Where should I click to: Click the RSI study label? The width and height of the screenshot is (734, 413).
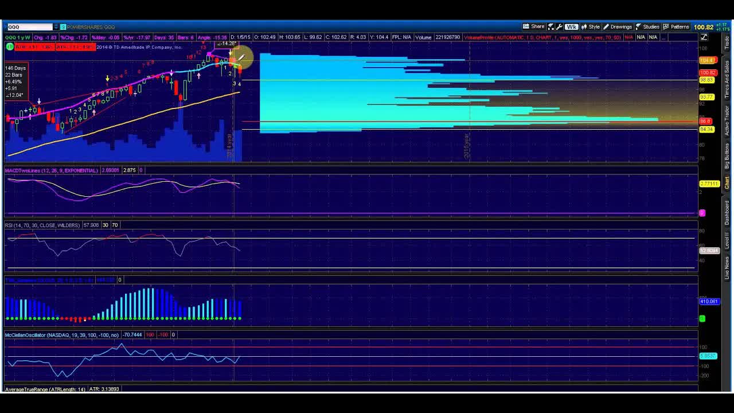(x=42, y=225)
